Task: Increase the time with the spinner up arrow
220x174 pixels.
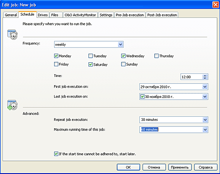Action: [x=205, y=76]
